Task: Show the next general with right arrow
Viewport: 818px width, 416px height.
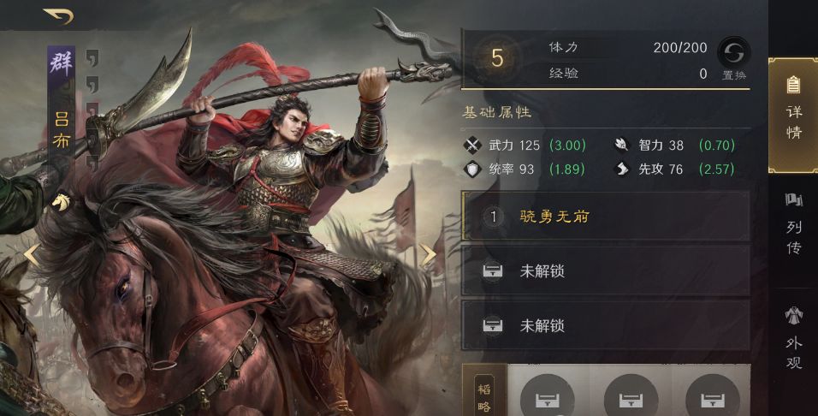Action: pos(428,255)
